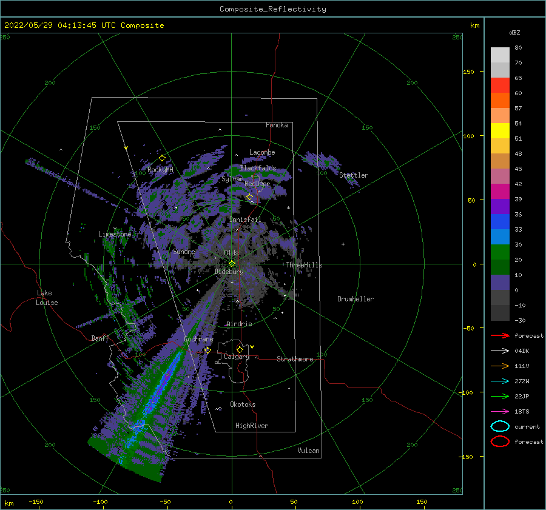Click the yellow station marker near RedDeer
Screen dimensions: 546x510
[x=250, y=197]
